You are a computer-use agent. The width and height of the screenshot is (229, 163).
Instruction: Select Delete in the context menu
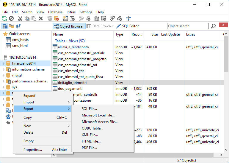pos(43,132)
